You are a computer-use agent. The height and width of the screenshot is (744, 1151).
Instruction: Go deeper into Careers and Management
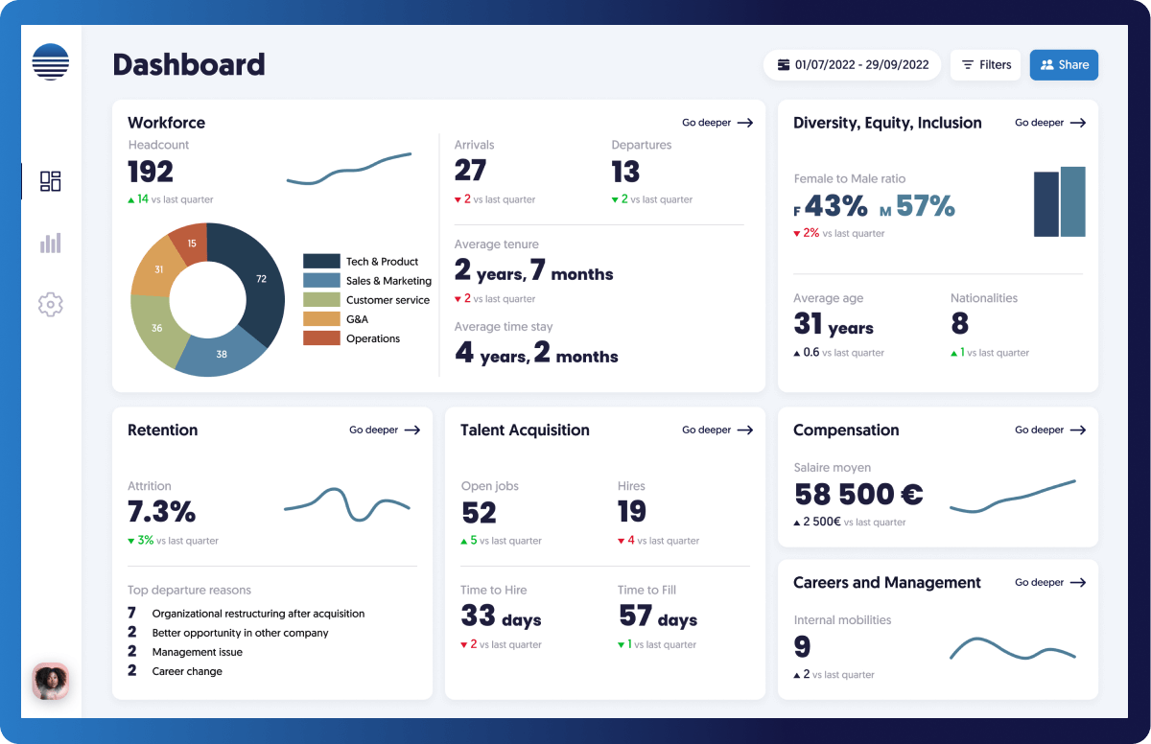click(x=1049, y=583)
